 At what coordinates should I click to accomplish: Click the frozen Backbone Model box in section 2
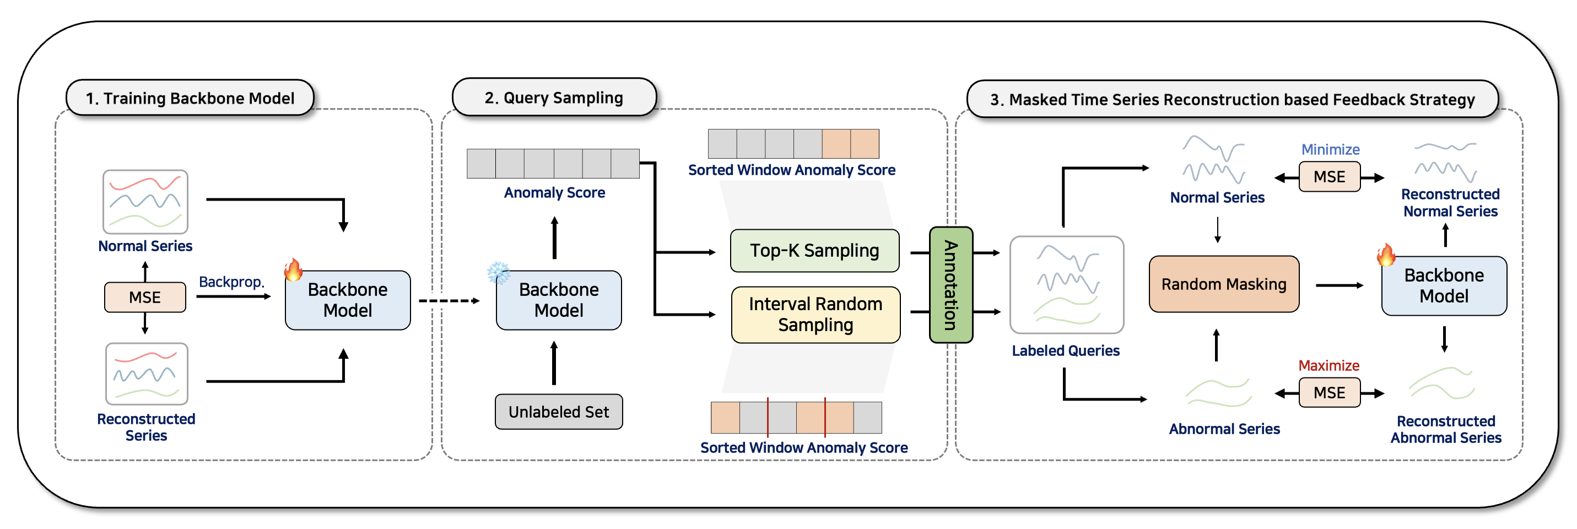point(559,300)
